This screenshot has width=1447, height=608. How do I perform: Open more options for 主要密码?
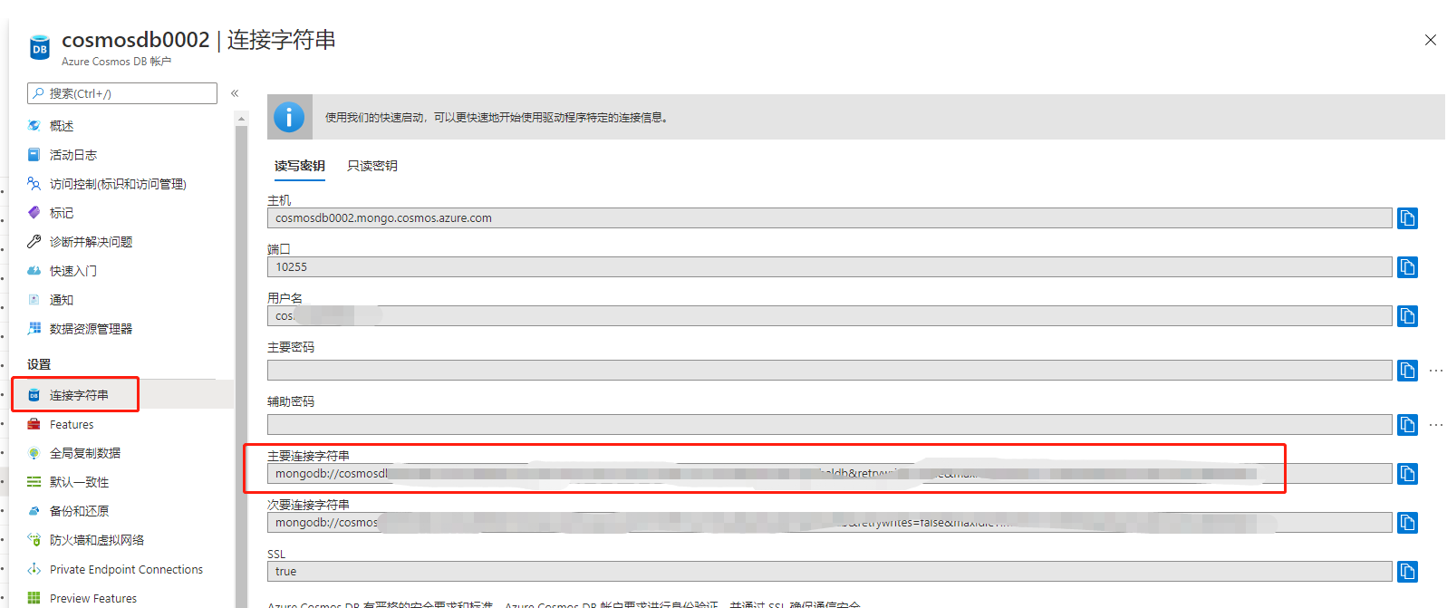point(1436,371)
